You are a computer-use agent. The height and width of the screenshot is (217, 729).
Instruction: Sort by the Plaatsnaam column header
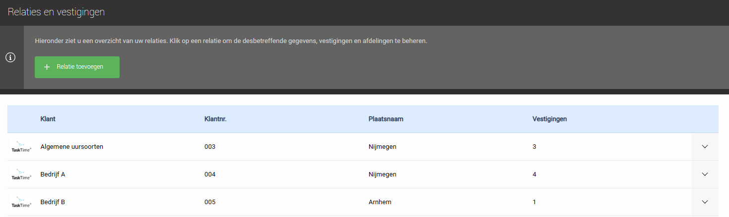pyautogui.click(x=386, y=119)
